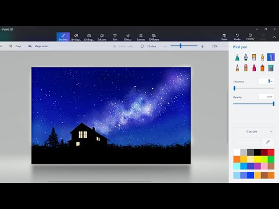Screen dimensions: 279x209
Task: Choose the yellow color swatch
Action: coord(257,159)
